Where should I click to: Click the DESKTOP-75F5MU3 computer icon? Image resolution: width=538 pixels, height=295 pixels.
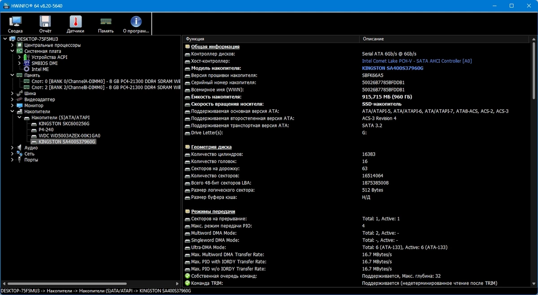point(13,39)
